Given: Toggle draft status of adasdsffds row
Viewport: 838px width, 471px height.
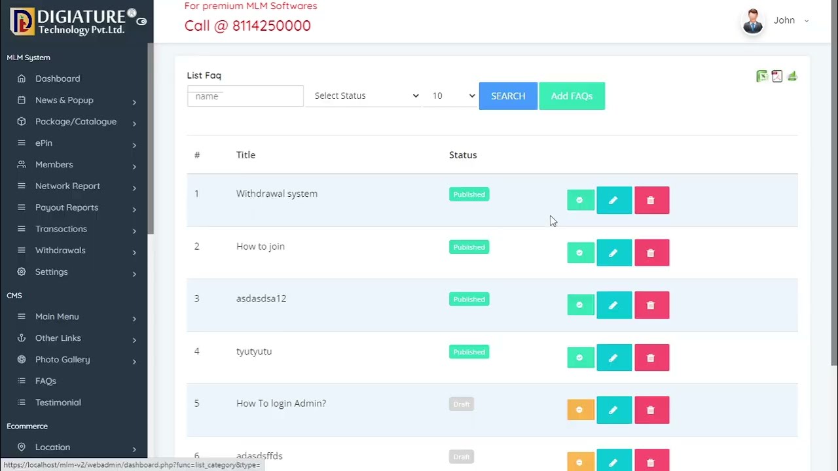Looking at the screenshot, I should tap(580, 462).
